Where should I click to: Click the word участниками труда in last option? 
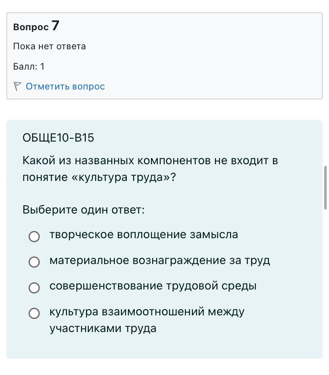[103, 328]
